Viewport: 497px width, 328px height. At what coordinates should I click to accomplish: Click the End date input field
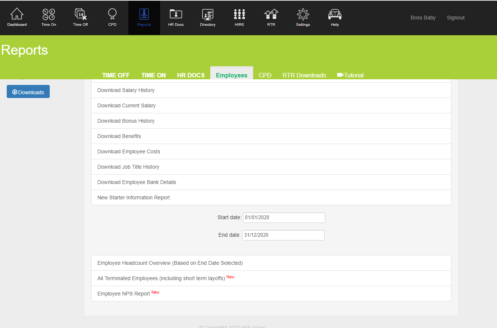pyautogui.click(x=283, y=235)
